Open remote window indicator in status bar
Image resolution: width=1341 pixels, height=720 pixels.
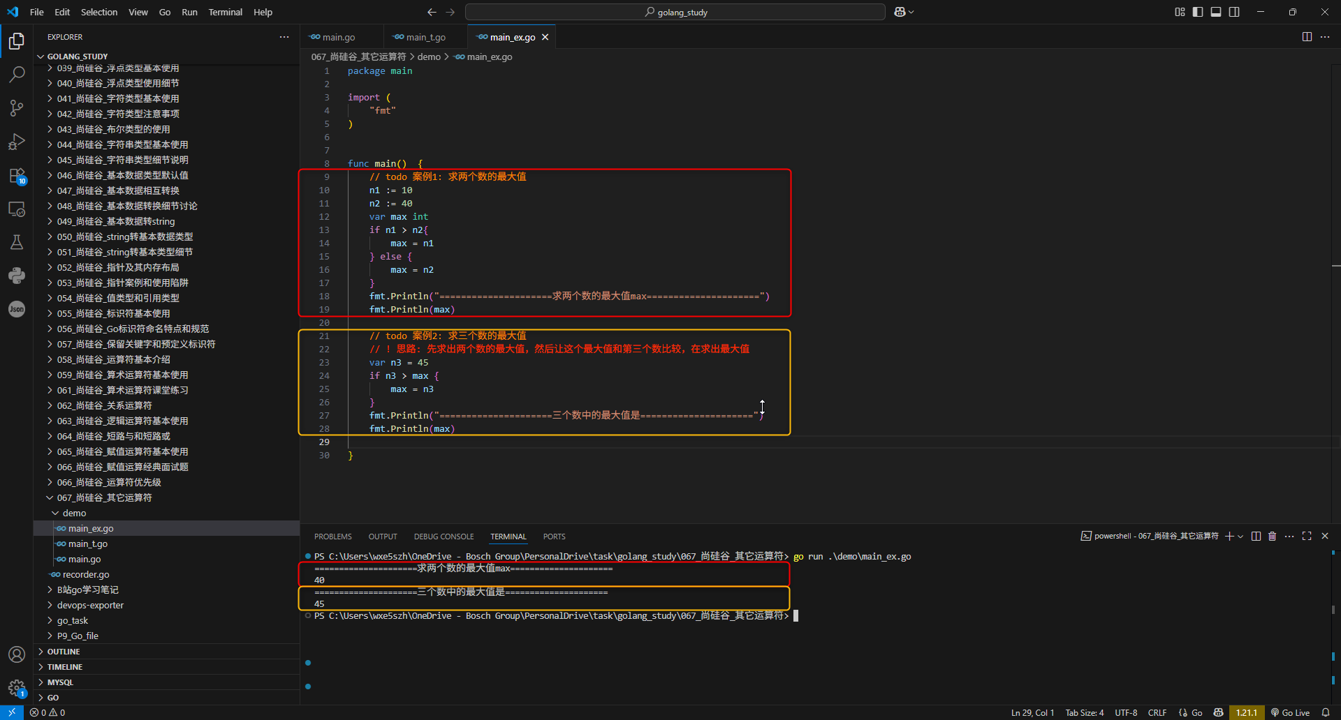pyautogui.click(x=12, y=712)
